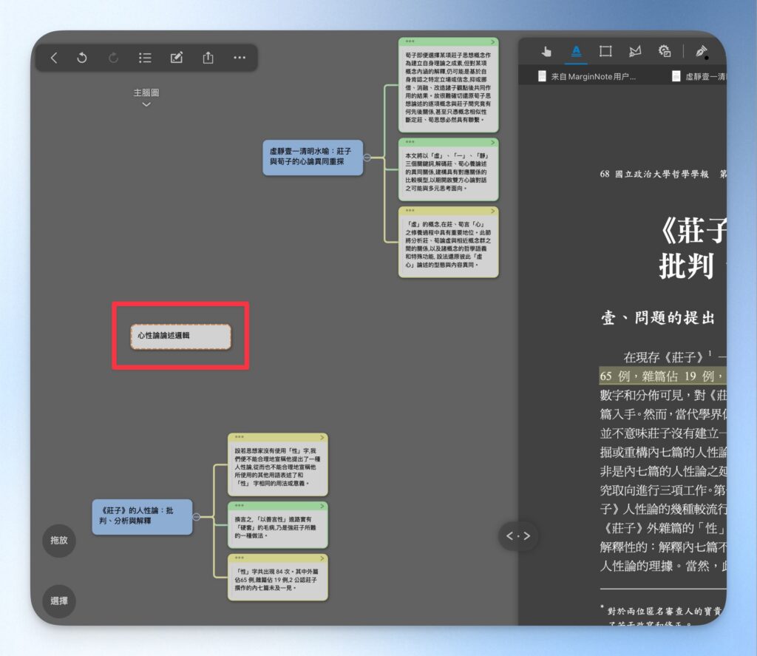
Task: Select the rectangle excerpt tool
Action: click(x=605, y=51)
